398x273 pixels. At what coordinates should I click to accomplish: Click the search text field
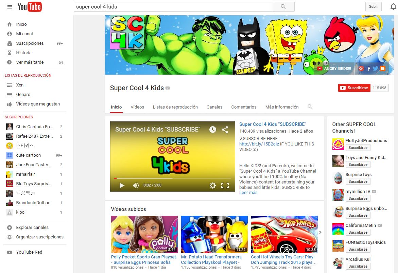pos(173,6)
